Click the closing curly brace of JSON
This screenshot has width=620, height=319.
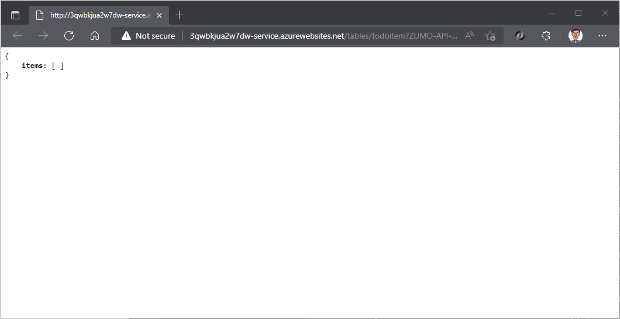(x=6, y=75)
